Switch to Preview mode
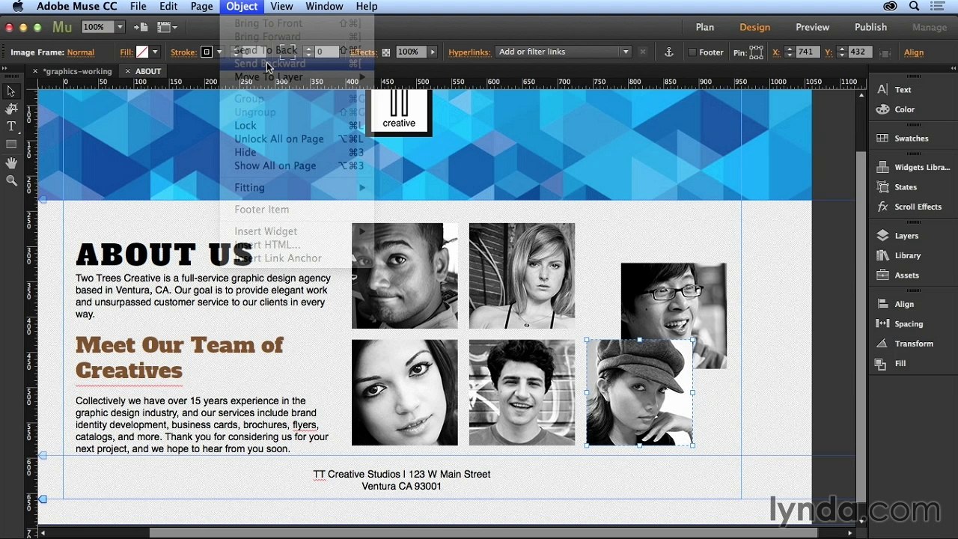This screenshot has width=958, height=539. pos(812,27)
